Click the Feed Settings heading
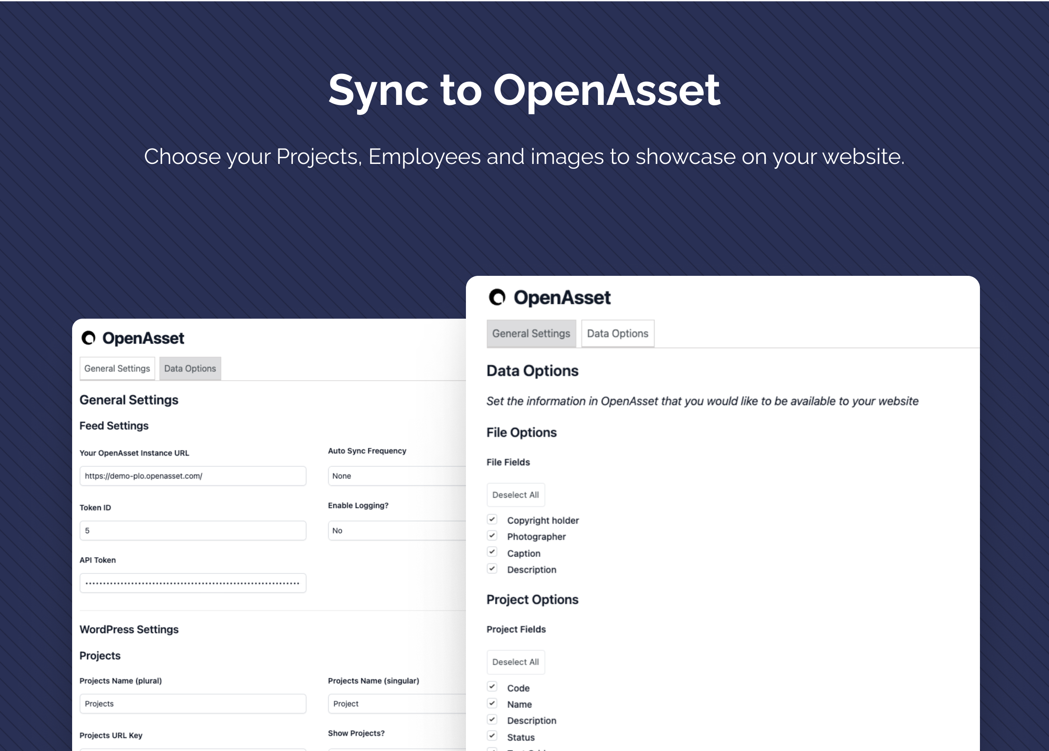 coord(114,426)
